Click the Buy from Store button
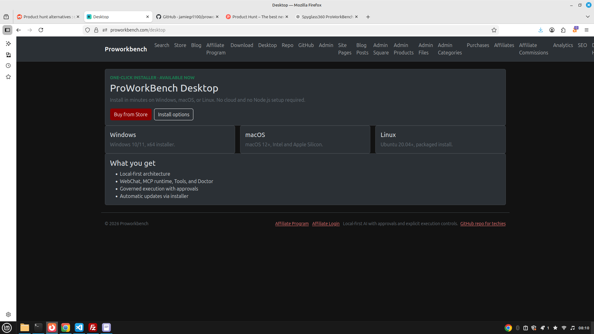Screen dimensions: 594x334 click(x=131, y=114)
